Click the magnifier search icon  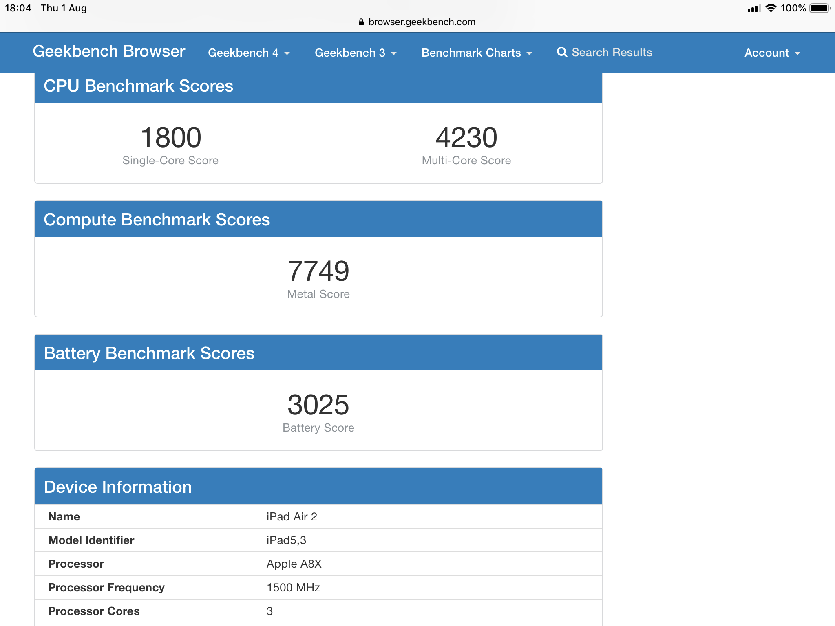point(562,53)
